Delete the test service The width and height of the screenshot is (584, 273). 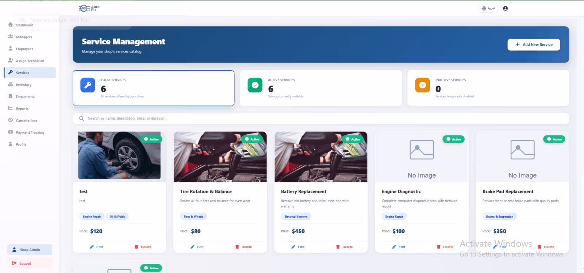(143, 247)
